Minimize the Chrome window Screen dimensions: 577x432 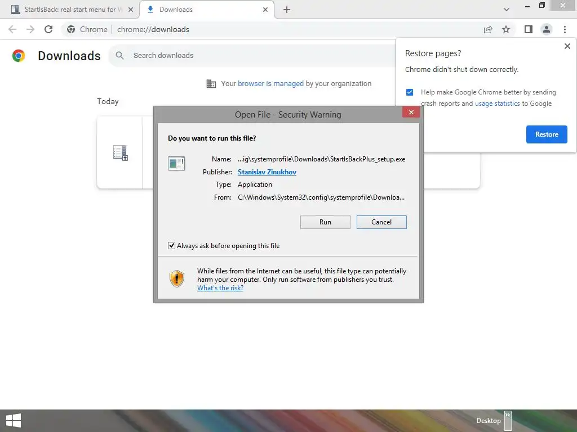[x=527, y=6]
